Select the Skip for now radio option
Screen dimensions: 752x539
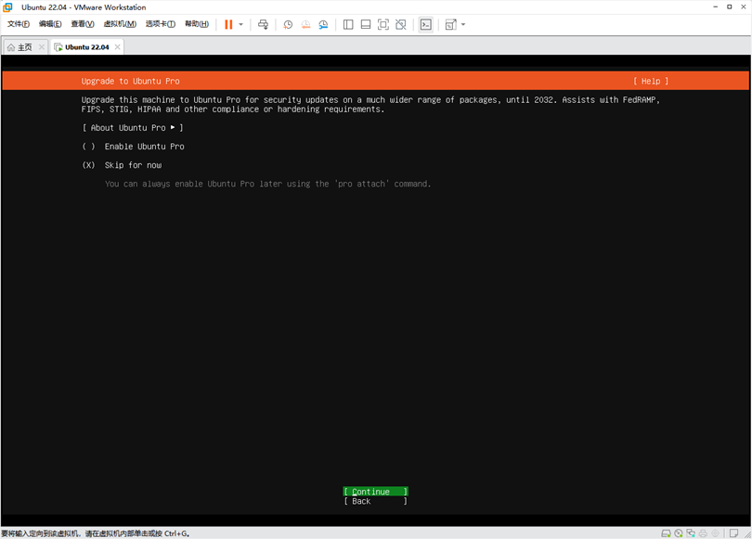122,165
